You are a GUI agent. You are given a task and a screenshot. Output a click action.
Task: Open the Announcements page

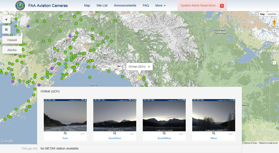(125, 6)
